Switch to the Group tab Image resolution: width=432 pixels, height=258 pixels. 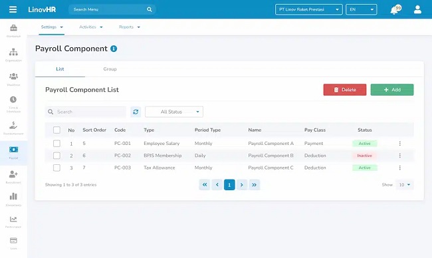110,69
